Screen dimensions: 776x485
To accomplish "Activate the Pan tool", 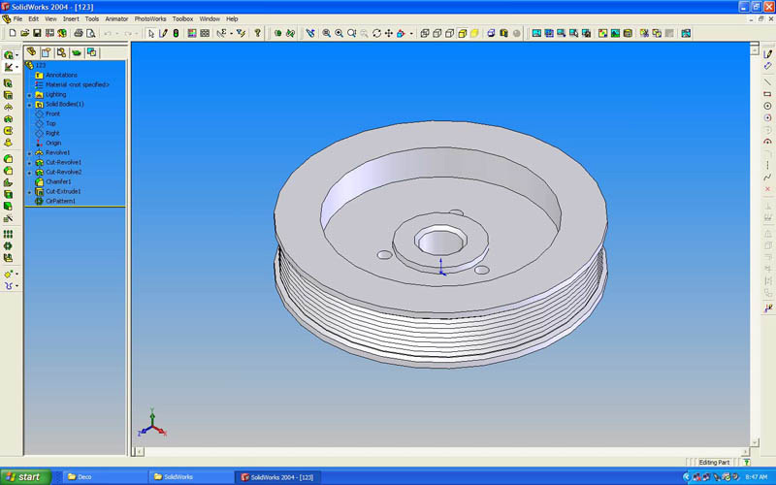I will click(389, 33).
